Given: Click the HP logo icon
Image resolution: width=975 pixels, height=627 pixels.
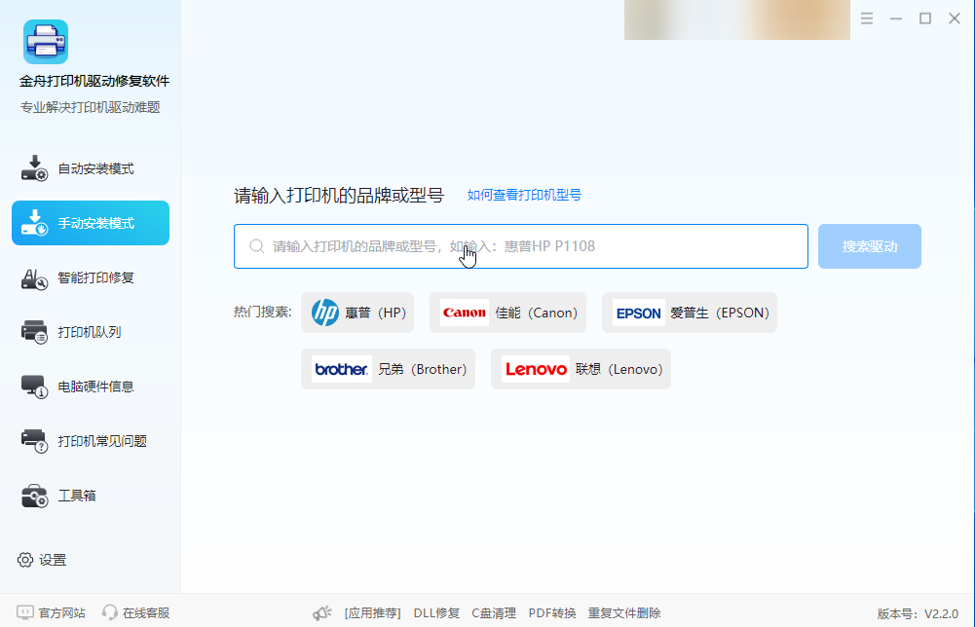Looking at the screenshot, I should click(x=325, y=313).
